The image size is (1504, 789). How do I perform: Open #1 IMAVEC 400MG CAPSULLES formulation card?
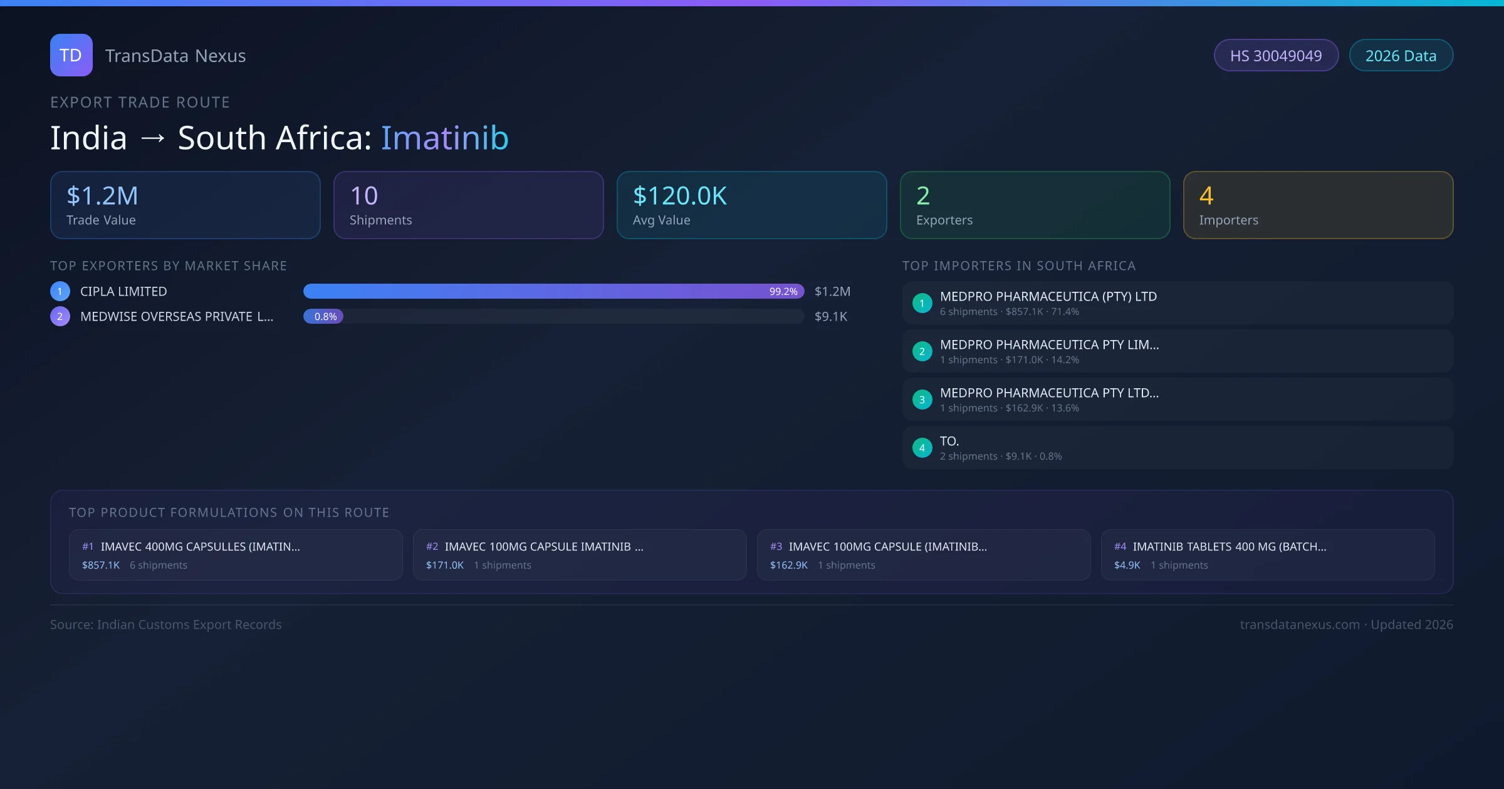click(236, 555)
